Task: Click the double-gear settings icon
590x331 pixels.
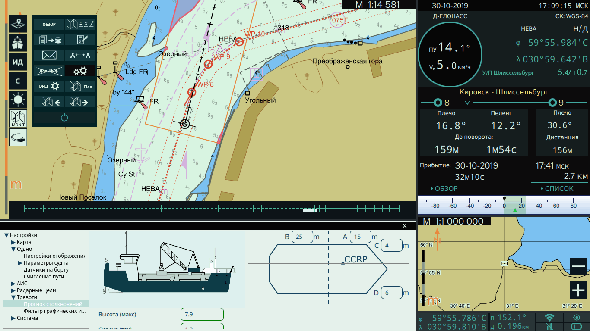Action: click(80, 71)
